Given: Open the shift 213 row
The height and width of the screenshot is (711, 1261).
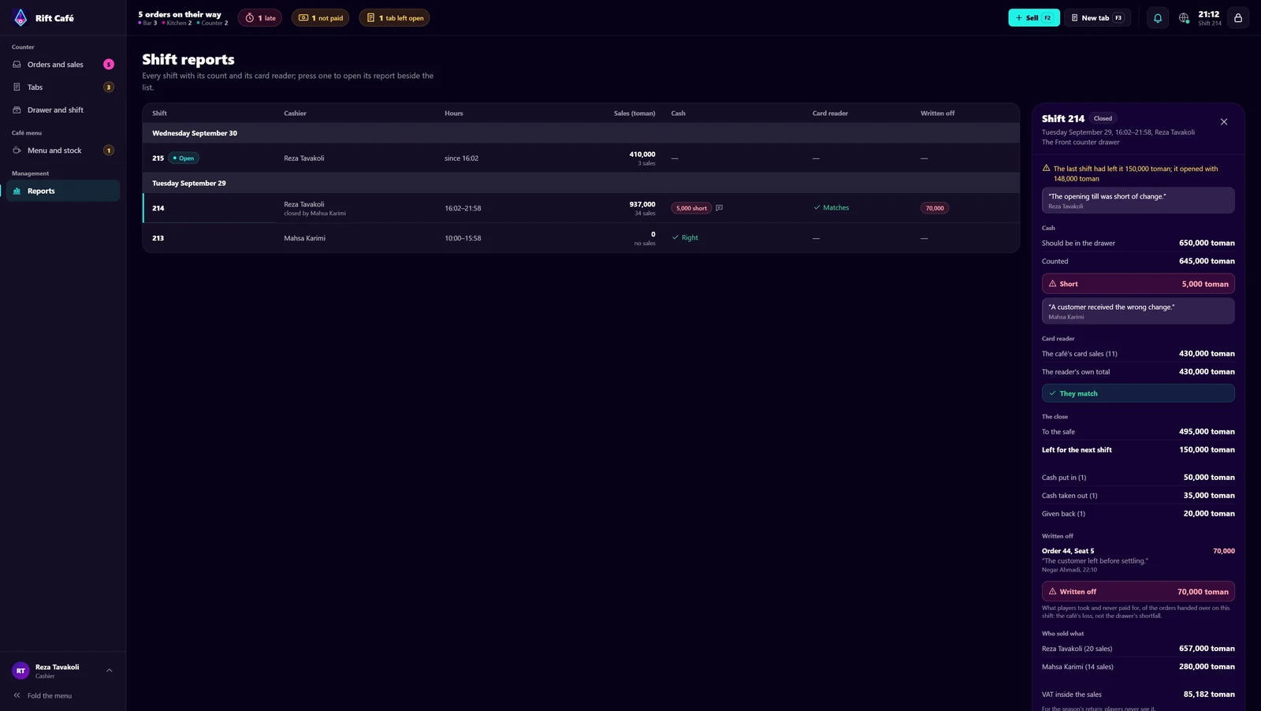Looking at the screenshot, I should point(581,238).
